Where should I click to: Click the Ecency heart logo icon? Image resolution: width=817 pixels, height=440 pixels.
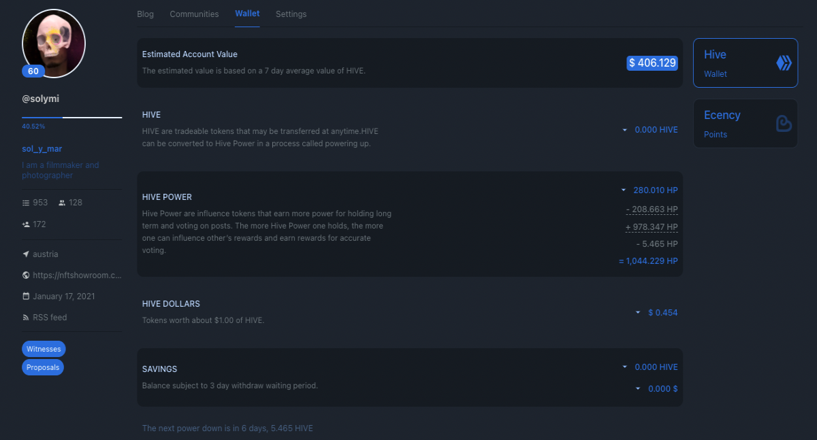point(784,123)
